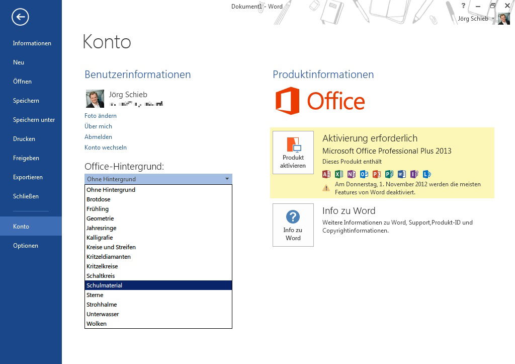
Task: Choose Frühling background option
Action: (x=158, y=209)
